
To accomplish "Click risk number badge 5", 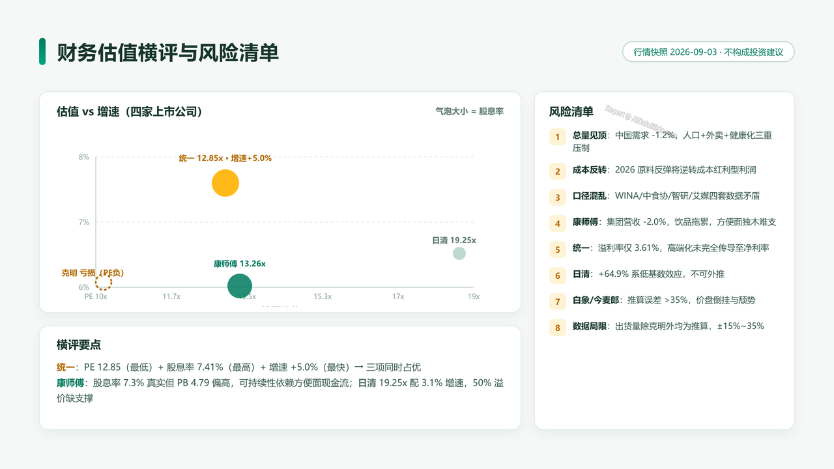I will pos(558,249).
